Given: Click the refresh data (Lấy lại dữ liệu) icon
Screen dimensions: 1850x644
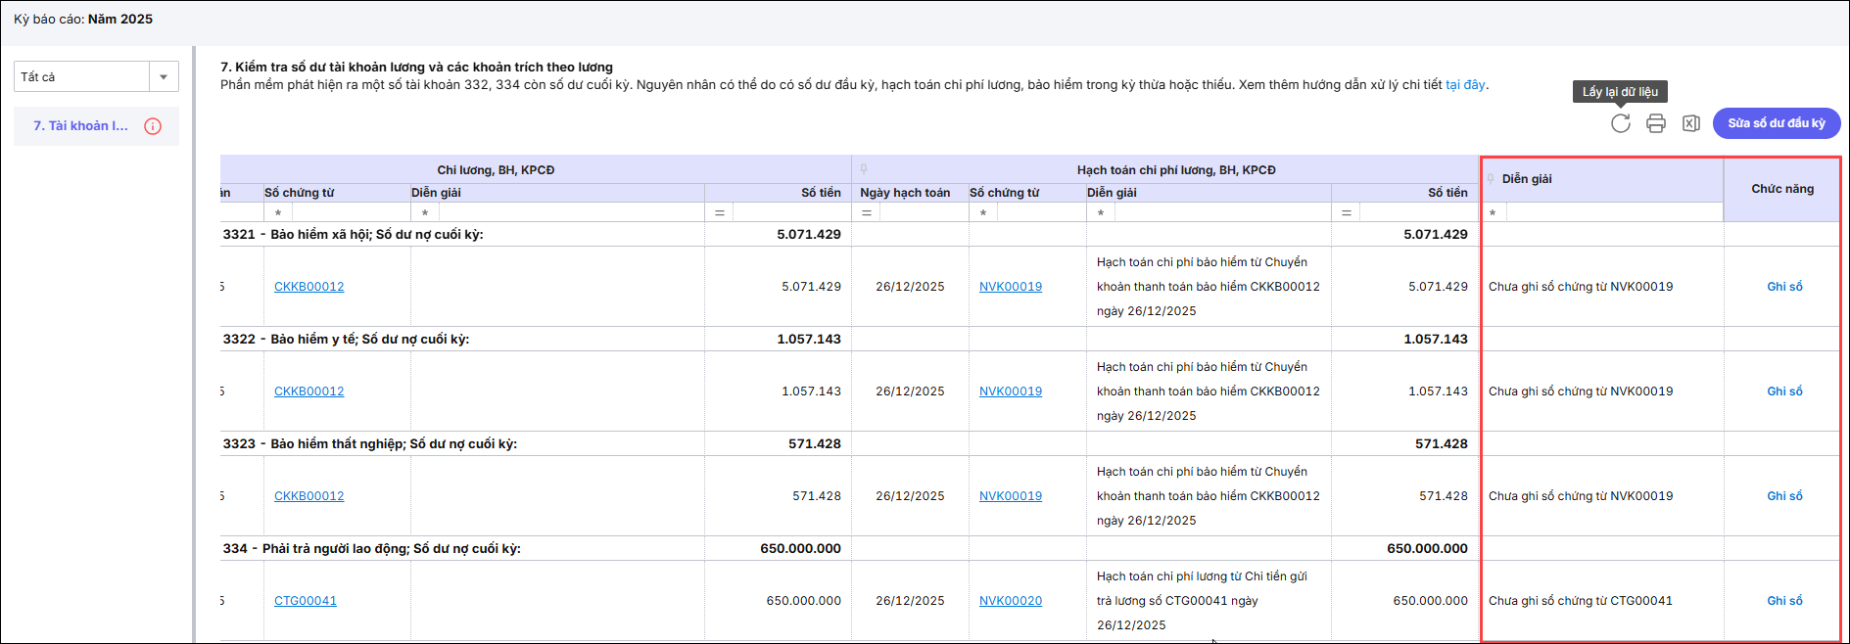Looking at the screenshot, I should 1620,123.
